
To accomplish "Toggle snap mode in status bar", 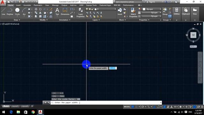I will pyautogui.click(x=136, y=107).
